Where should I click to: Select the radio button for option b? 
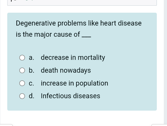point(22,71)
